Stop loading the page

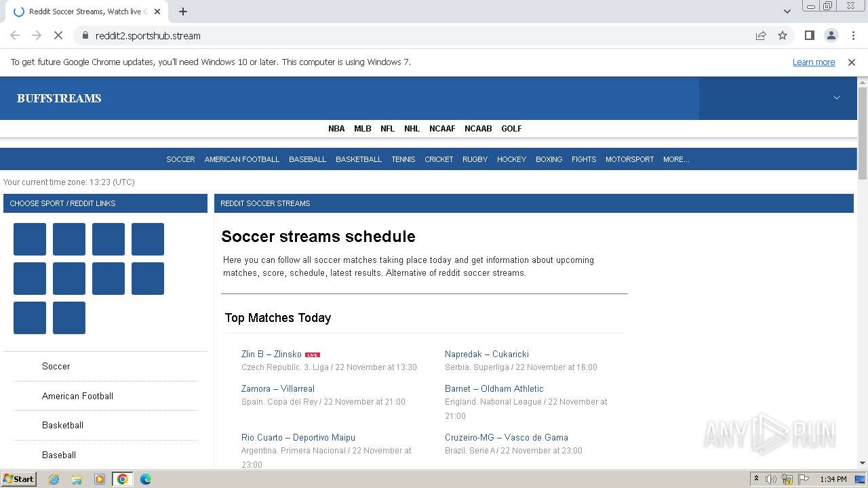pos(58,35)
